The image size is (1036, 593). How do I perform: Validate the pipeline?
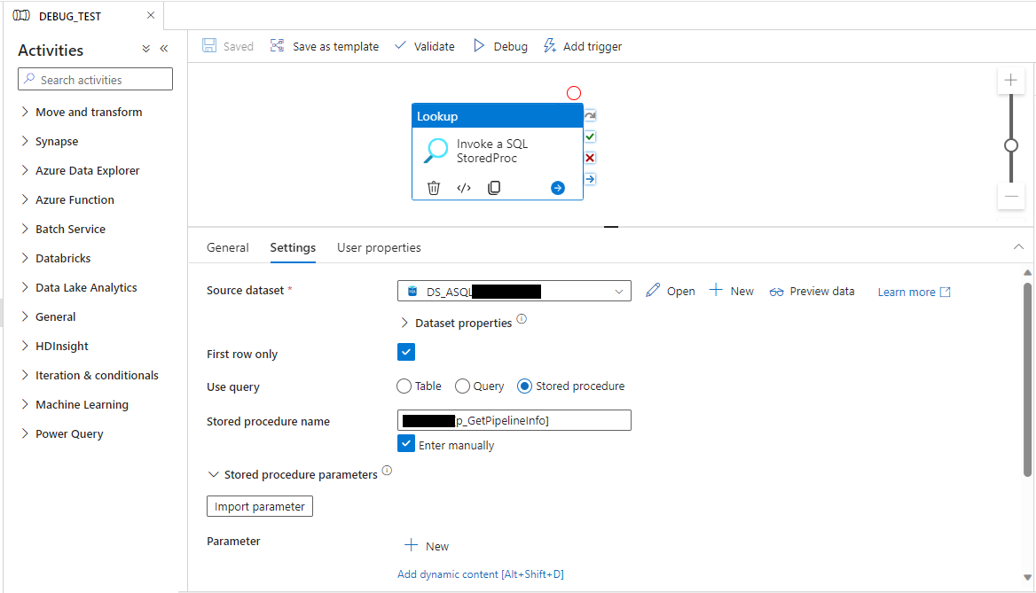coord(424,46)
